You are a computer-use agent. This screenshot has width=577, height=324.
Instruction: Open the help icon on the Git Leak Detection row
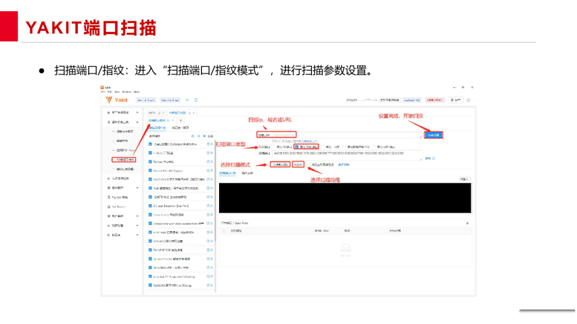208,206
